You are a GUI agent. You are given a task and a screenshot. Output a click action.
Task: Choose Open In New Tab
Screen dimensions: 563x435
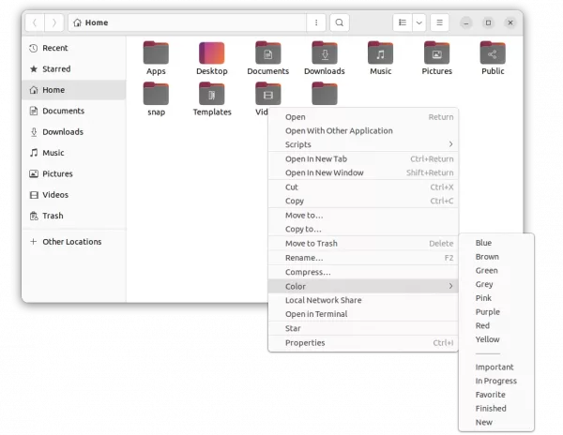click(363, 159)
